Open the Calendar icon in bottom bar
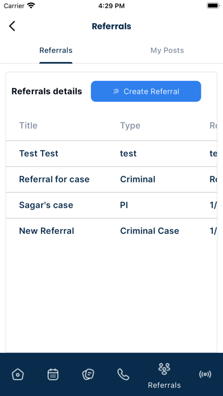The width and height of the screenshot is (223, 396). pos(53,374)
